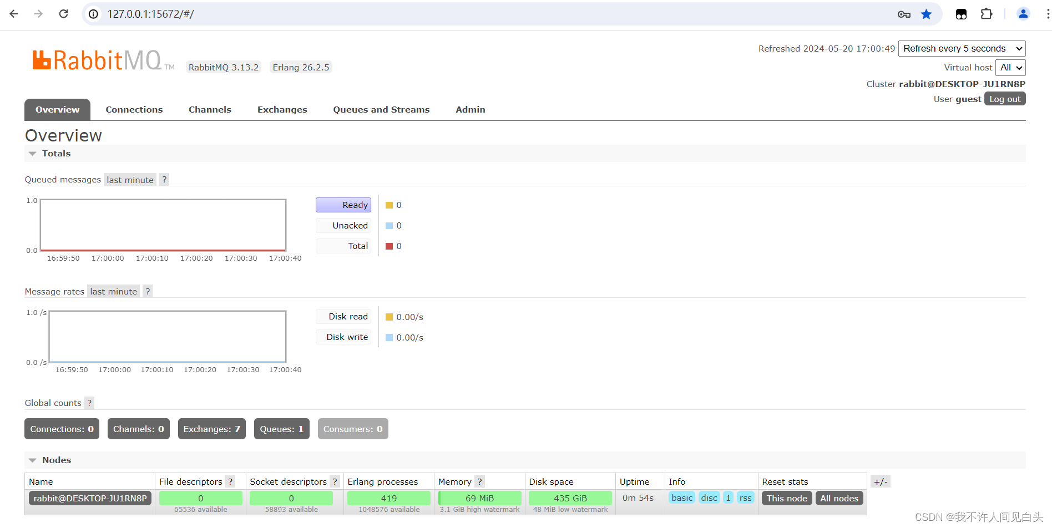
Task: Open the Virtual host dropdown
Action: pyautogui.click(x=1010, y=68)
